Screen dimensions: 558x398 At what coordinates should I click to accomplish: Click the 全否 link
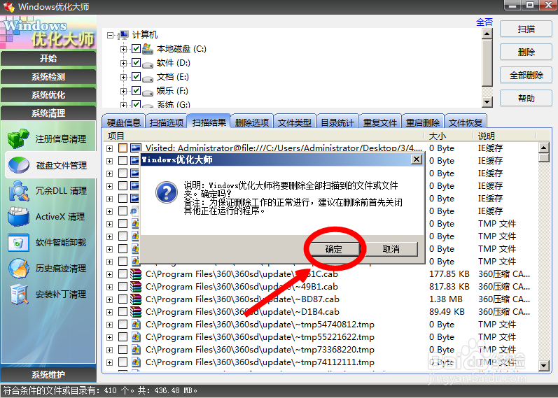click(x=484, y=22)
